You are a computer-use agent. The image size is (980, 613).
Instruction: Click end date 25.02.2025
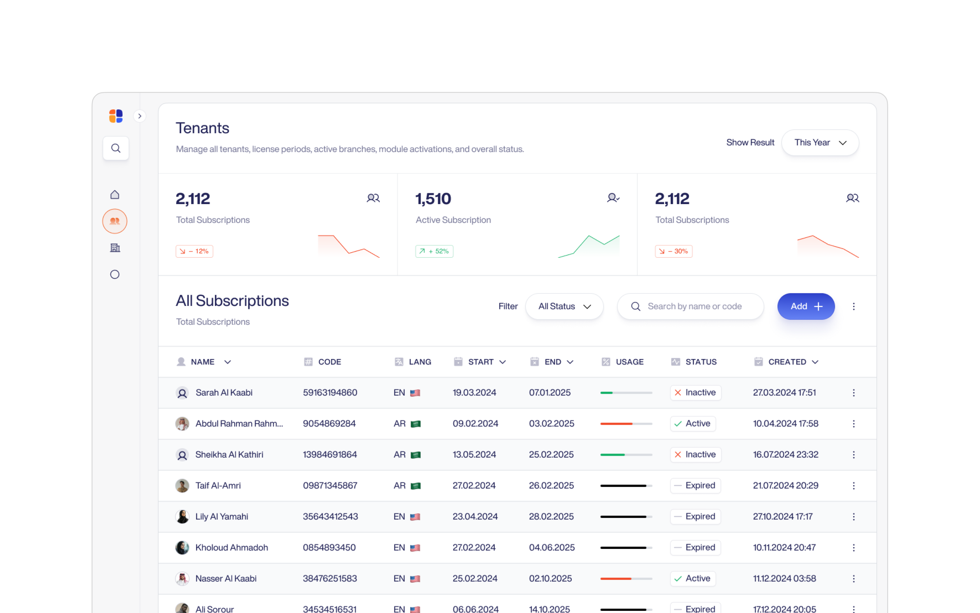pyautogui.click(x=551, y=455)
